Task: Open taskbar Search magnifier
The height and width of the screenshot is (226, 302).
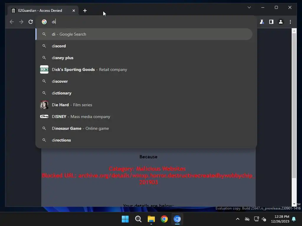Action: click(138, 219)
